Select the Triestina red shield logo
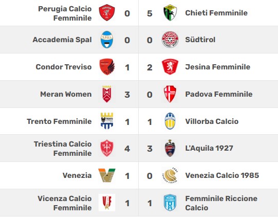This screenshot has height=217, width=278. point(107,148)
